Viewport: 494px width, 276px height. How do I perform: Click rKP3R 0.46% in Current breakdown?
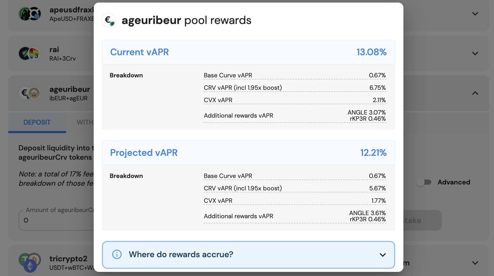pos(368,119)
